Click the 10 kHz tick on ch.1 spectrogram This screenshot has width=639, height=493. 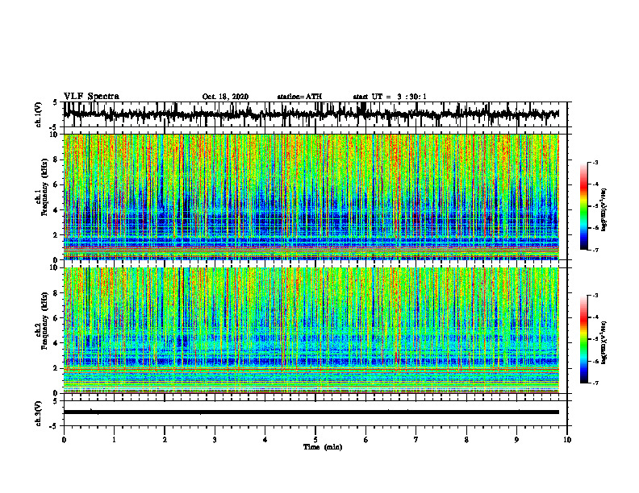54,135
